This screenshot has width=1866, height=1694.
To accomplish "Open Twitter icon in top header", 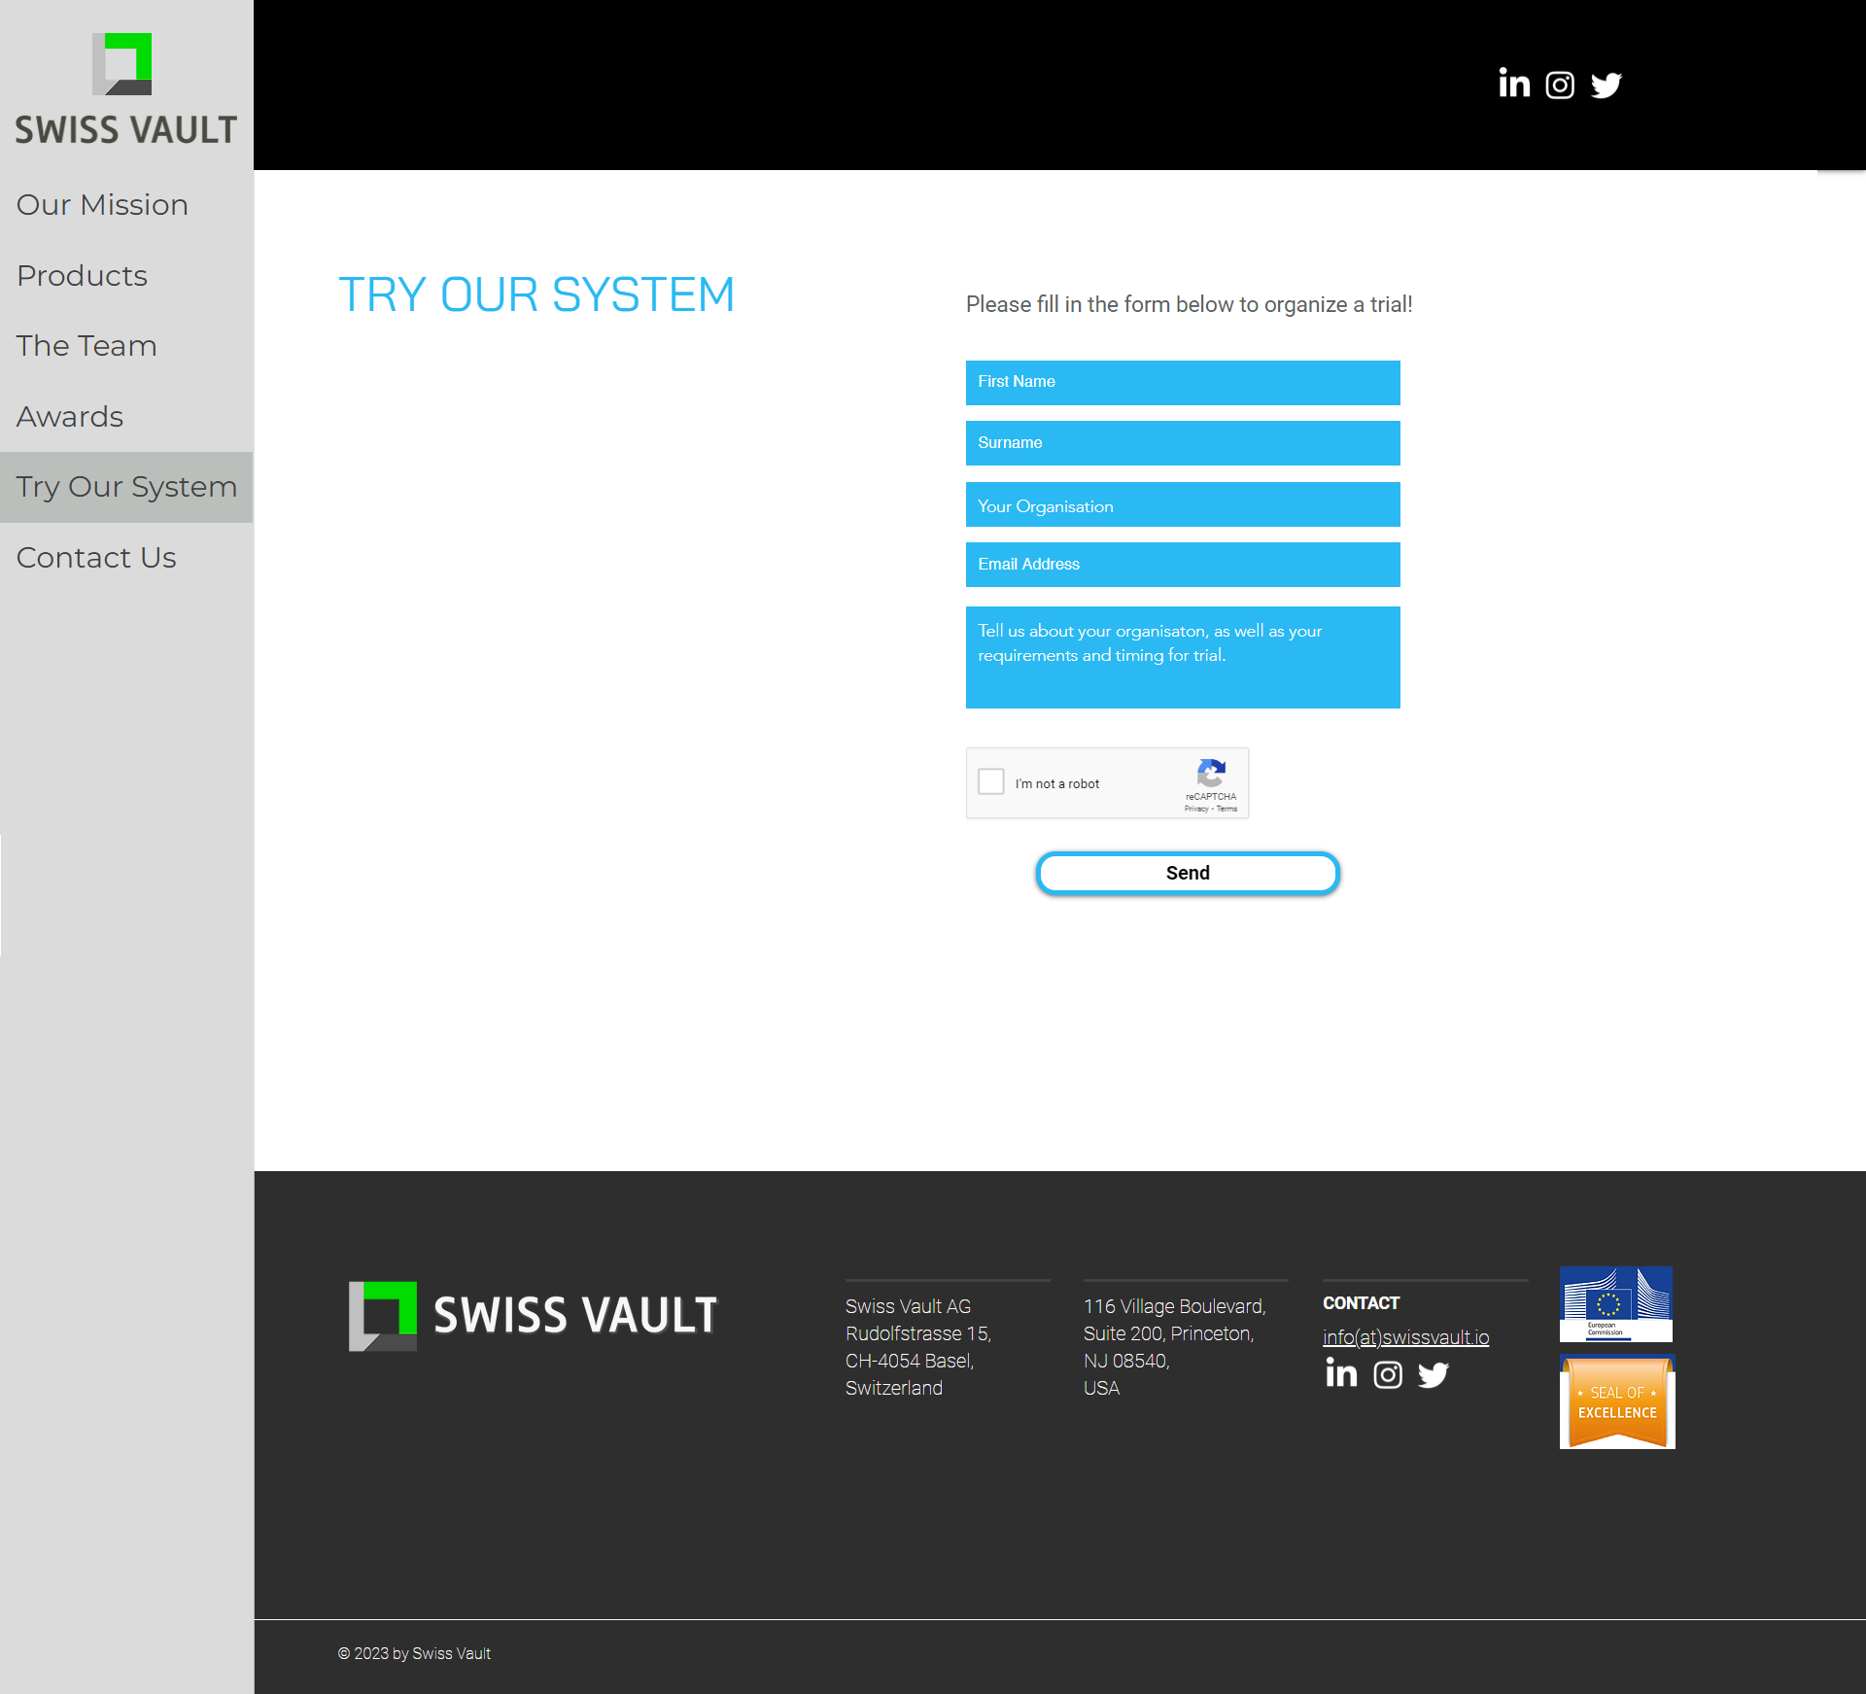I will pyautogui.click(x=1606, y=86).
